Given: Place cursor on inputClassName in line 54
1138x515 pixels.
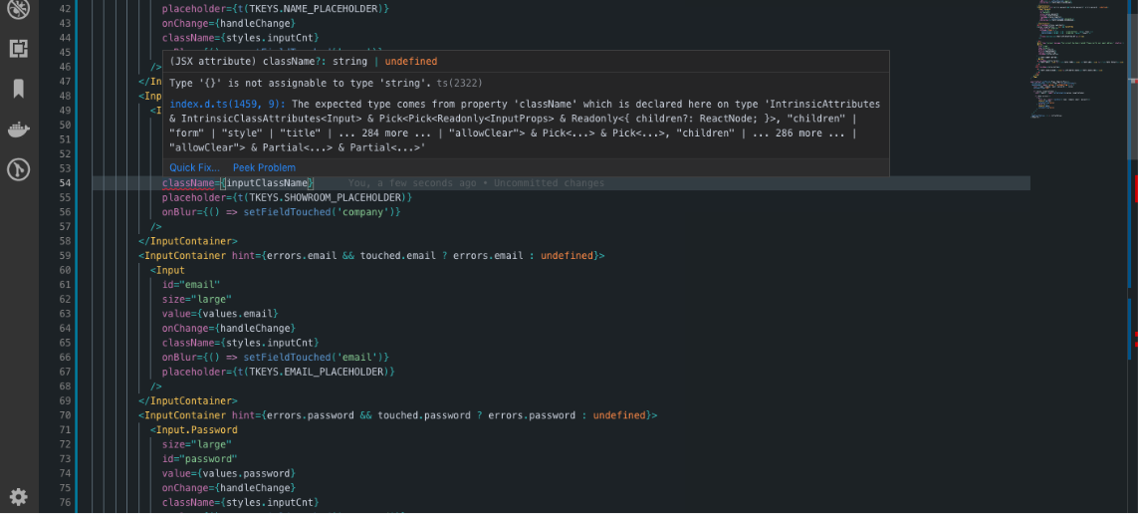Looking at the screenshot, I should pyautogui.click(x=267, y=183).
